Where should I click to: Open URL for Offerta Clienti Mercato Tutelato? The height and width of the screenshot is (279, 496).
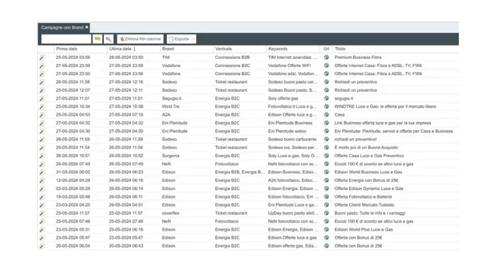(x=326, y=205)
